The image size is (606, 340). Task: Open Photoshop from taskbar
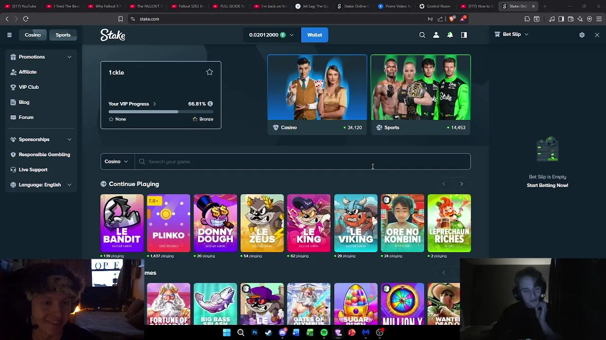pos(255,332)
